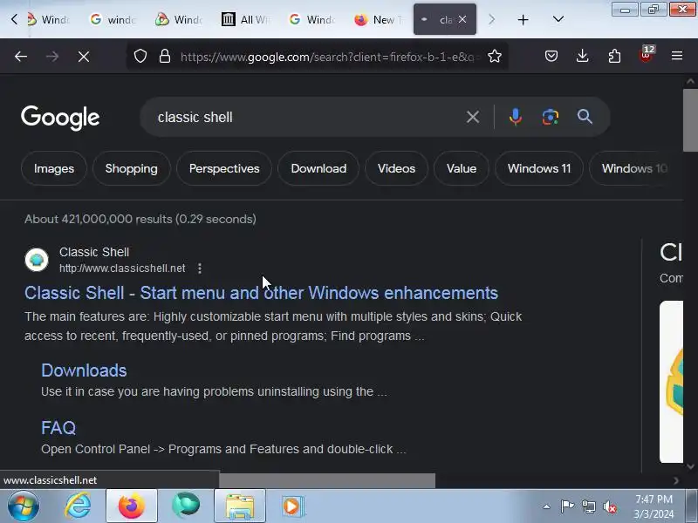
Task: Open the Classic Shell Start menu result link
Action: coord(261,293)
